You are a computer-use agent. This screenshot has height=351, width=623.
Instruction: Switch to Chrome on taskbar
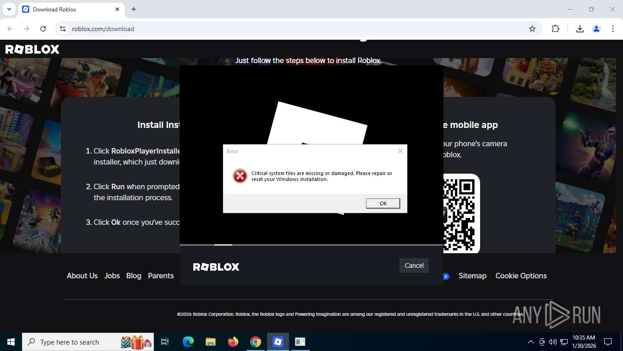pos(256,342)
